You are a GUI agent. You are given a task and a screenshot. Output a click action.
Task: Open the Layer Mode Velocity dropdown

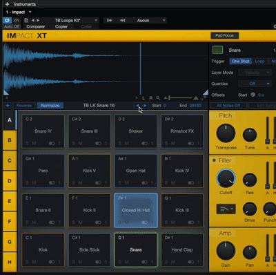tap(255, 73)
